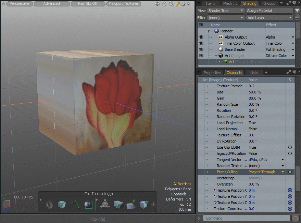301x223 pixels.
Task: Select the viewport zoom magnifier icon
Action: tap(170, 4)
